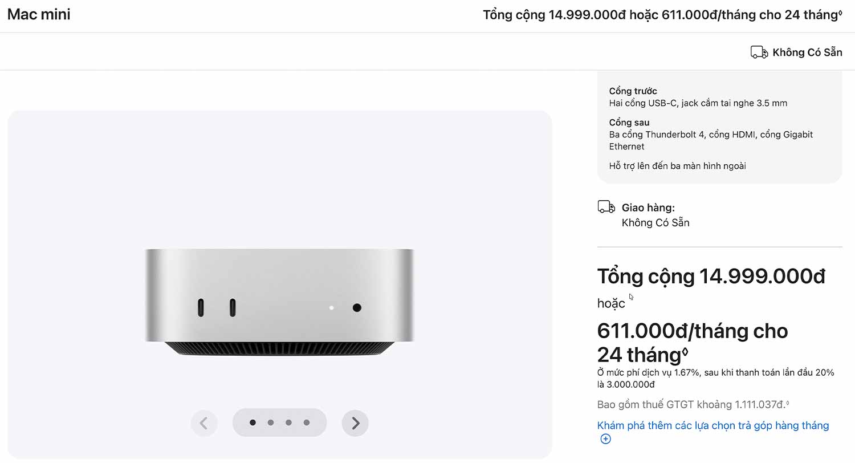Click the headphone jack on Mac mini image
This screenshot has height=463, width=855.
tap(357, 308)
